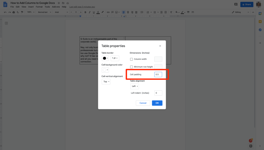Star the document title
This screenshot has width=264, height=150.
pyautogui.click(x=59, y=3)
